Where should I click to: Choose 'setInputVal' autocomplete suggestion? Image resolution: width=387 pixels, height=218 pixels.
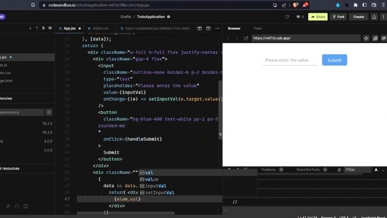pyautogui.click(x=198, y=193)
